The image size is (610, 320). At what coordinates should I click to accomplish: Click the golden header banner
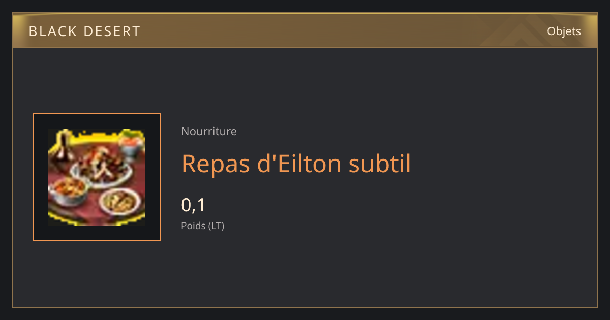pos(305,30)
